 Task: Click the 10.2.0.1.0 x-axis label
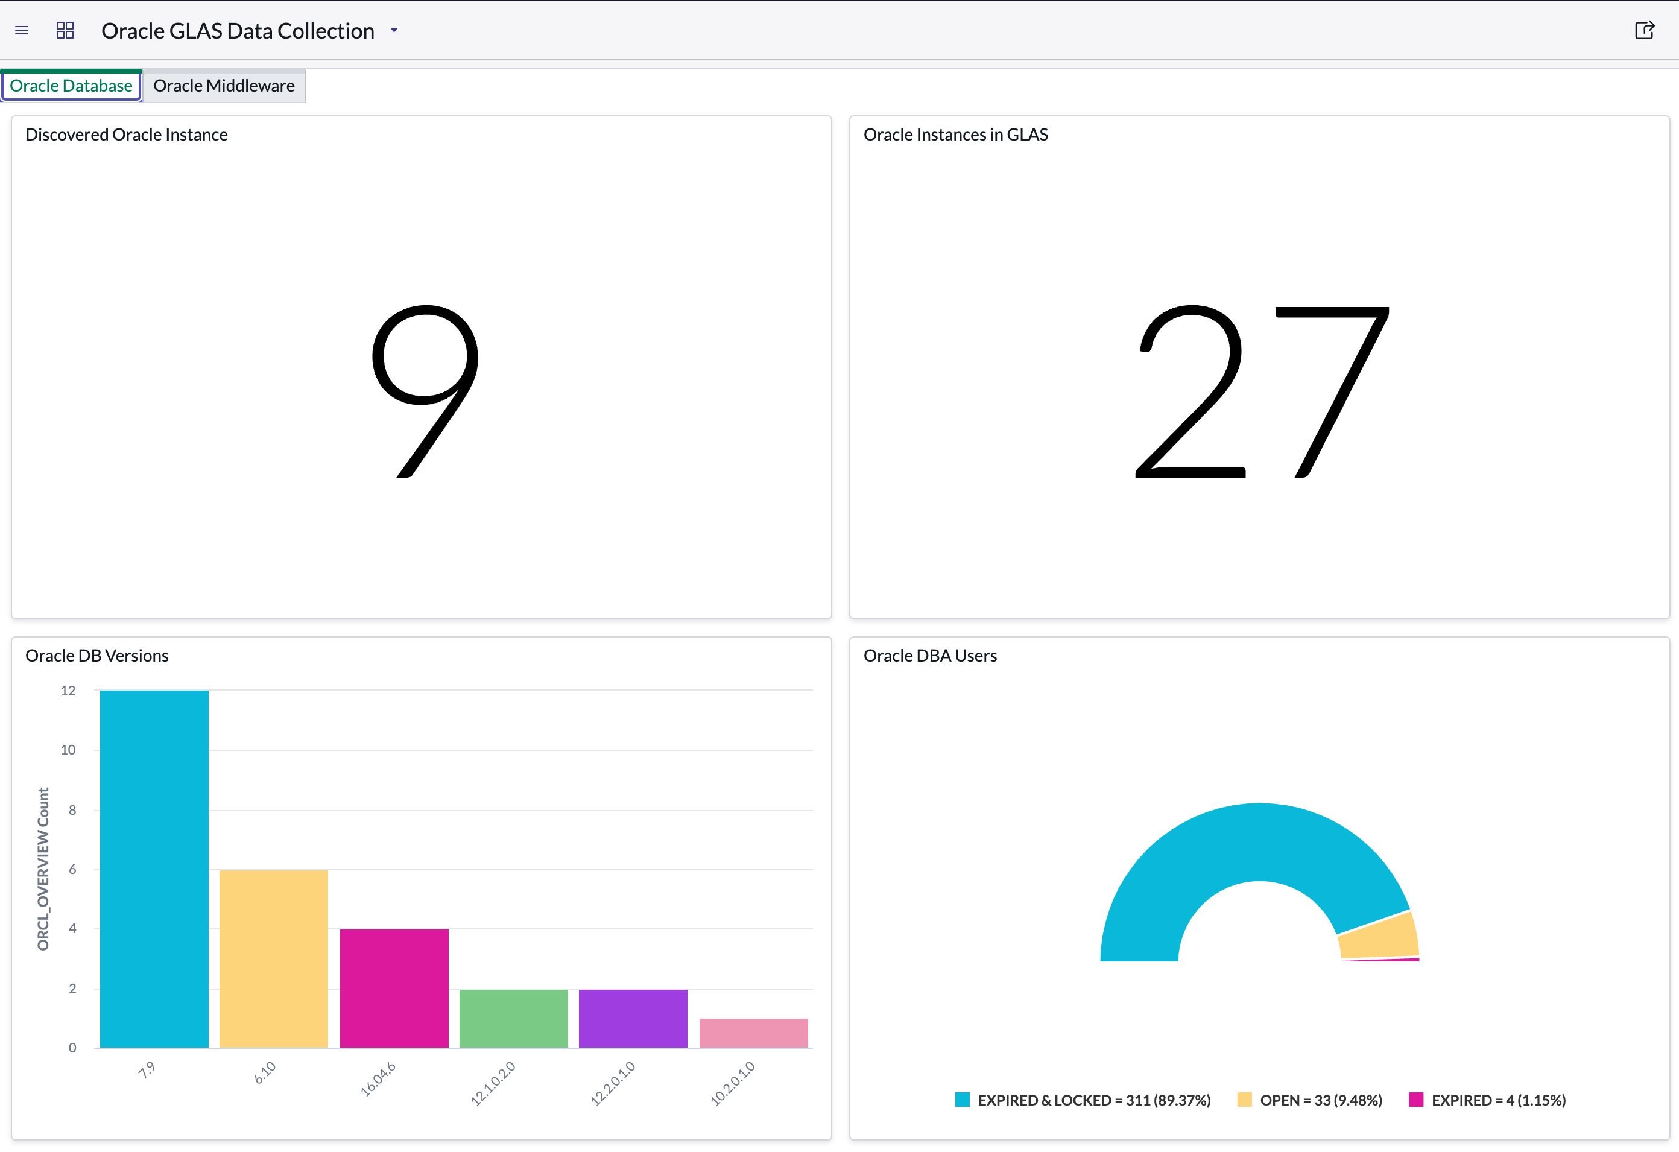[733, 1083]
